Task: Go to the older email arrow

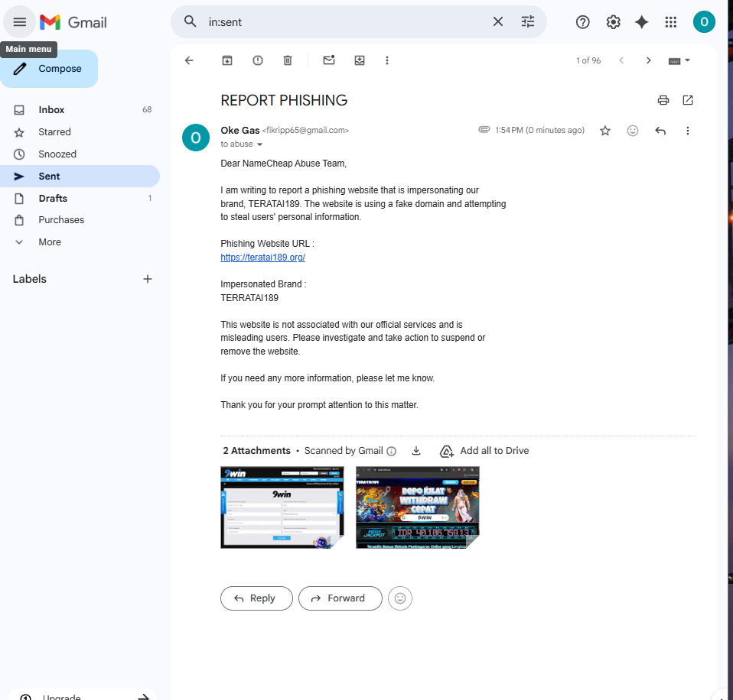Action: click(x=648, y=60)
